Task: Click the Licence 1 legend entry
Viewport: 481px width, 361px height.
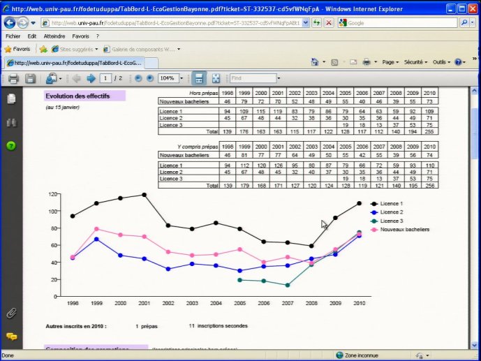Action: (x=387, y=204)
